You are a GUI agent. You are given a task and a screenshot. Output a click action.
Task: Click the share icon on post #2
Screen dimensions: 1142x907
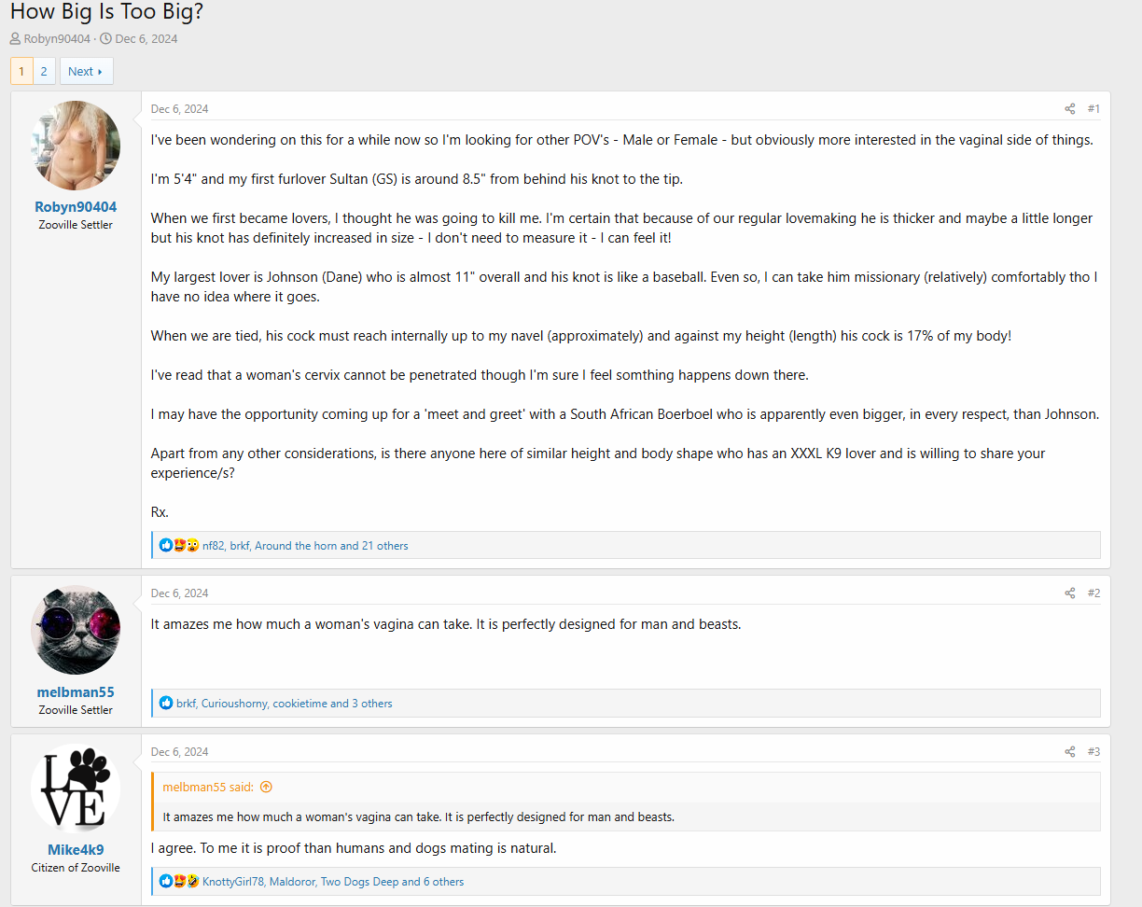click(x=1069, y=593)
